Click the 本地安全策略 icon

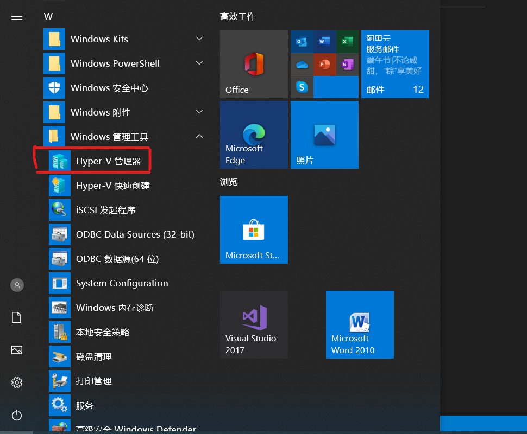pyautogui.click(x=60, y=333)
